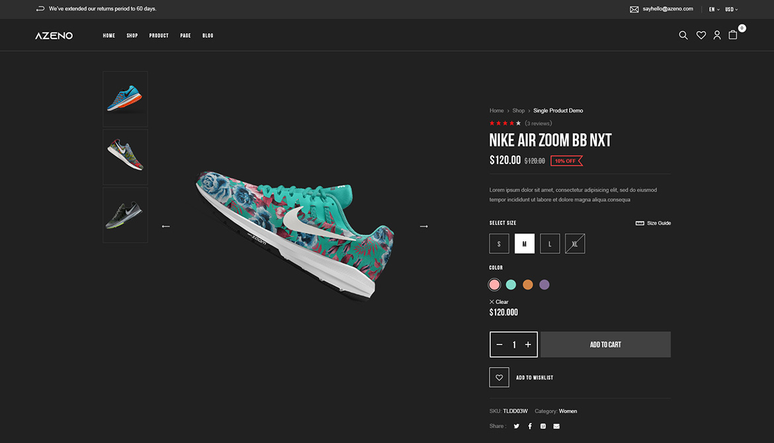Click the ruler icon next to Size Guide
This screenshot has width=774, height=443.
click(640, 223)
